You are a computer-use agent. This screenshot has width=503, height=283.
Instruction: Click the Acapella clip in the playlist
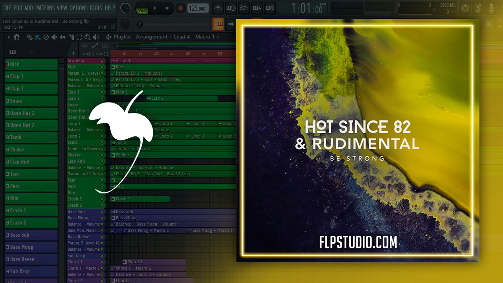pyautogui.click(x=173, y=61)
